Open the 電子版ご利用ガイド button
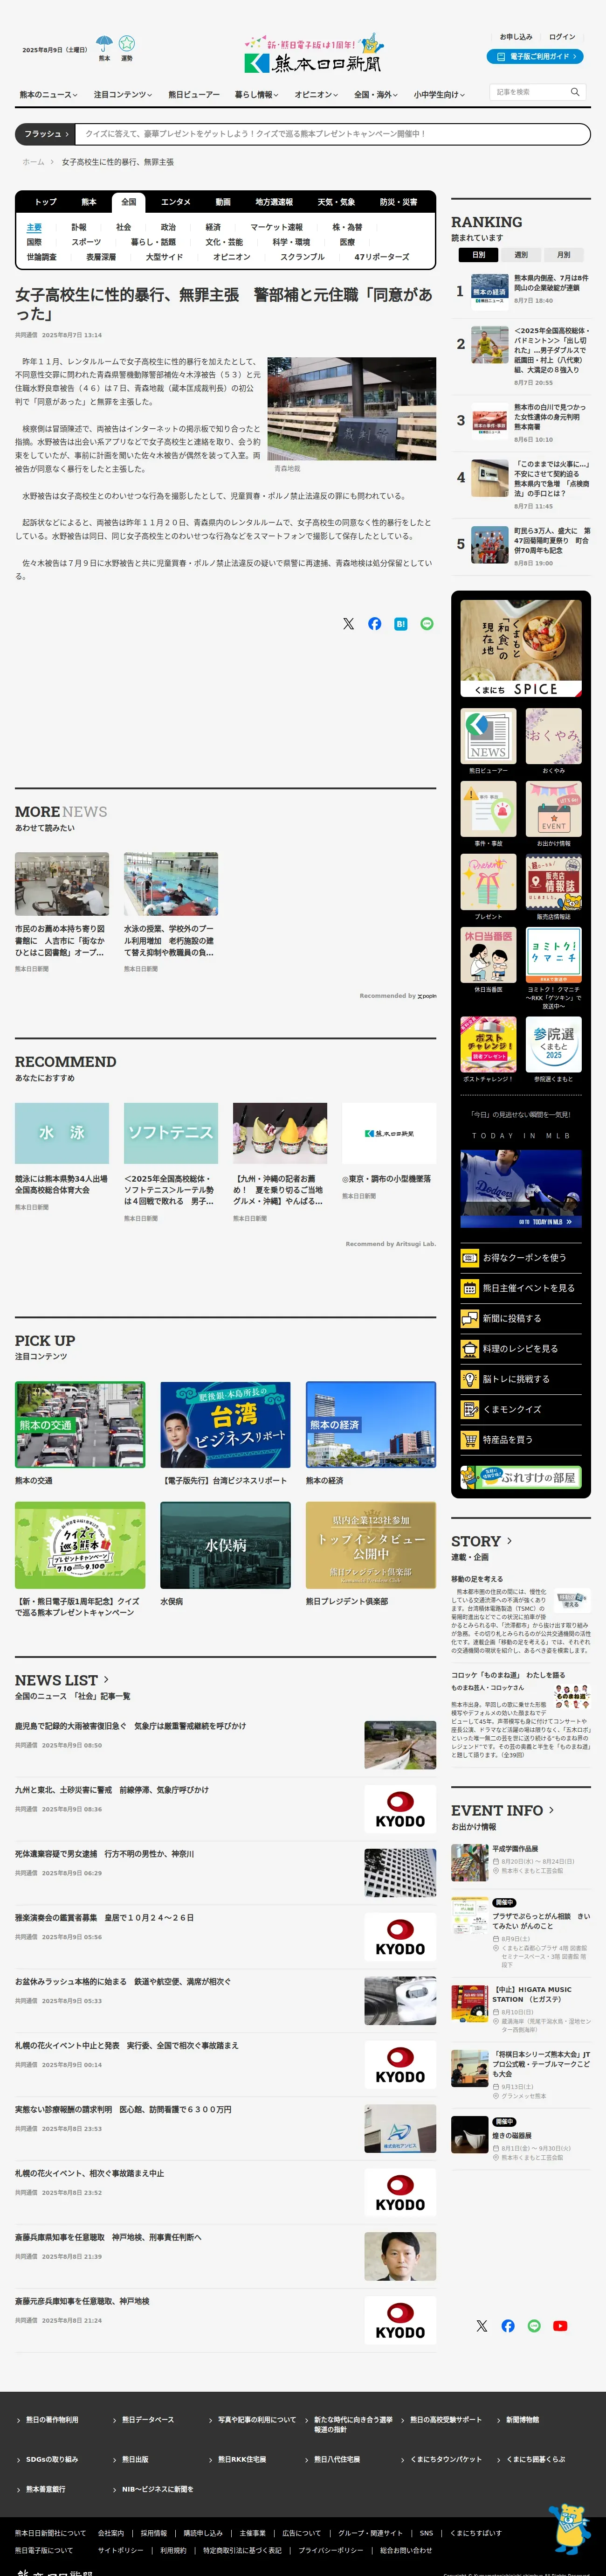The height and width of the screenshot is (2576, 606). point(534,57)
